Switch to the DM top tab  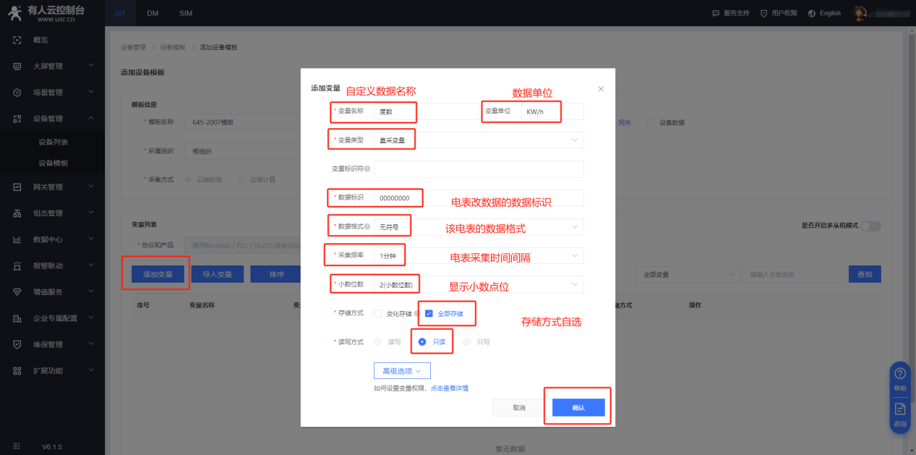(153, 13)
